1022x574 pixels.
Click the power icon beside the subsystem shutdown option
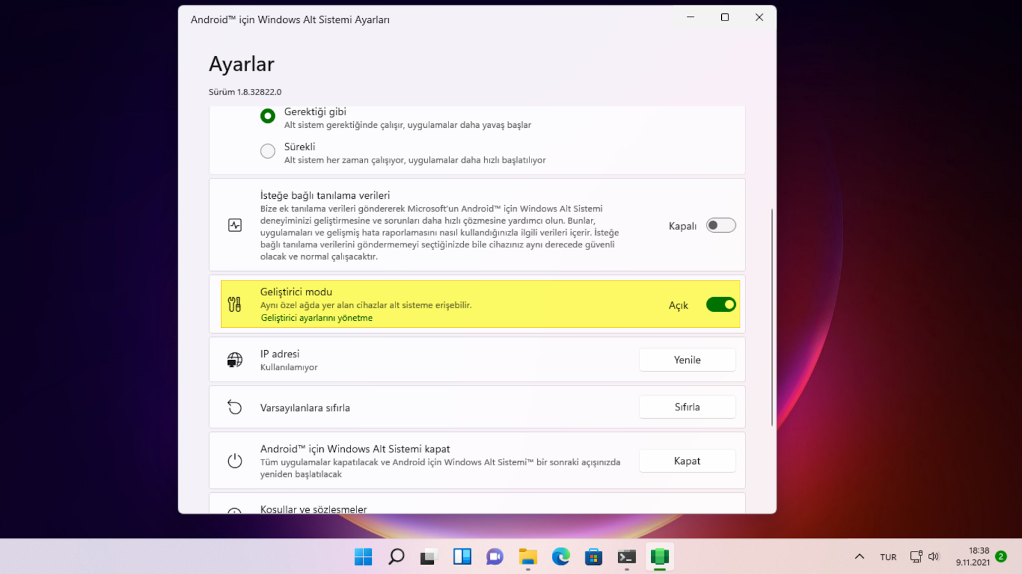235,461
